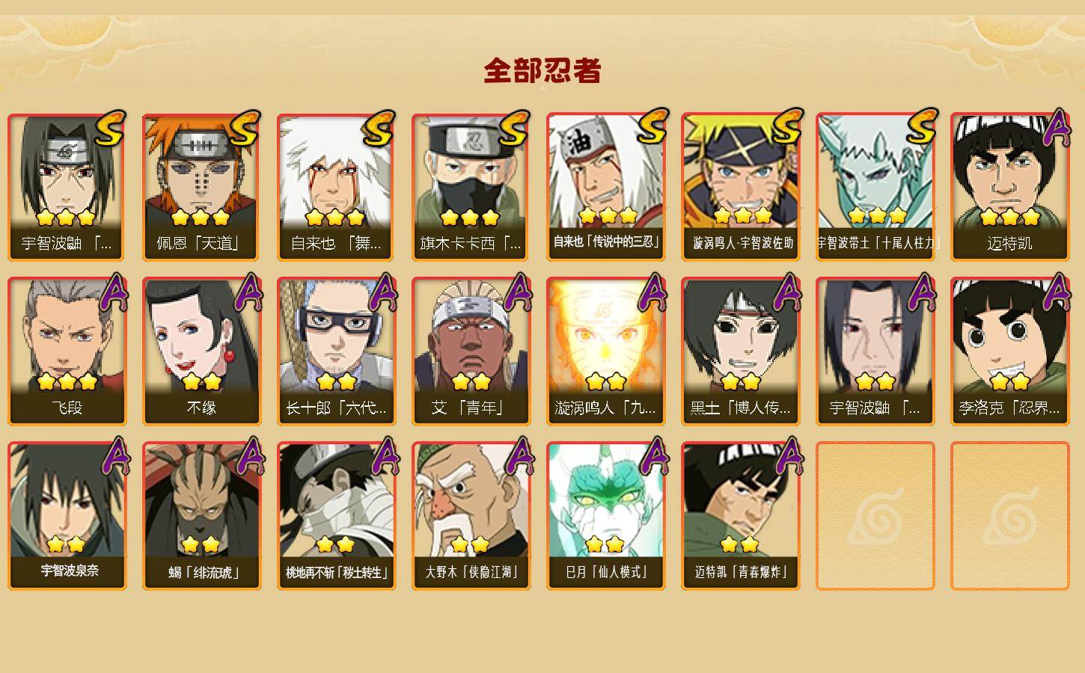This screenshot has width=1085, height=673.
Task: Choose the 巳月「仙人模式」 ninja card
Action: [605, 516]
